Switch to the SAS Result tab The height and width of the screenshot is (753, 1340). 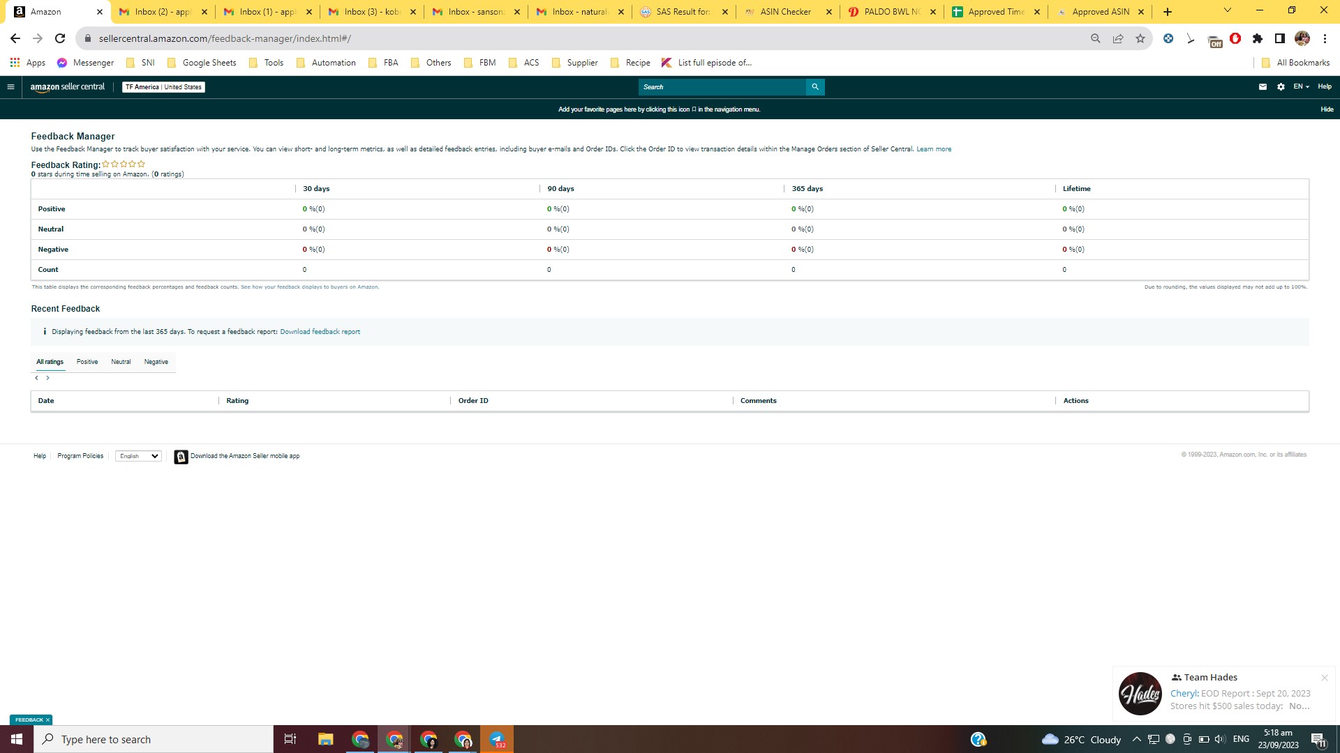(683, 12)
